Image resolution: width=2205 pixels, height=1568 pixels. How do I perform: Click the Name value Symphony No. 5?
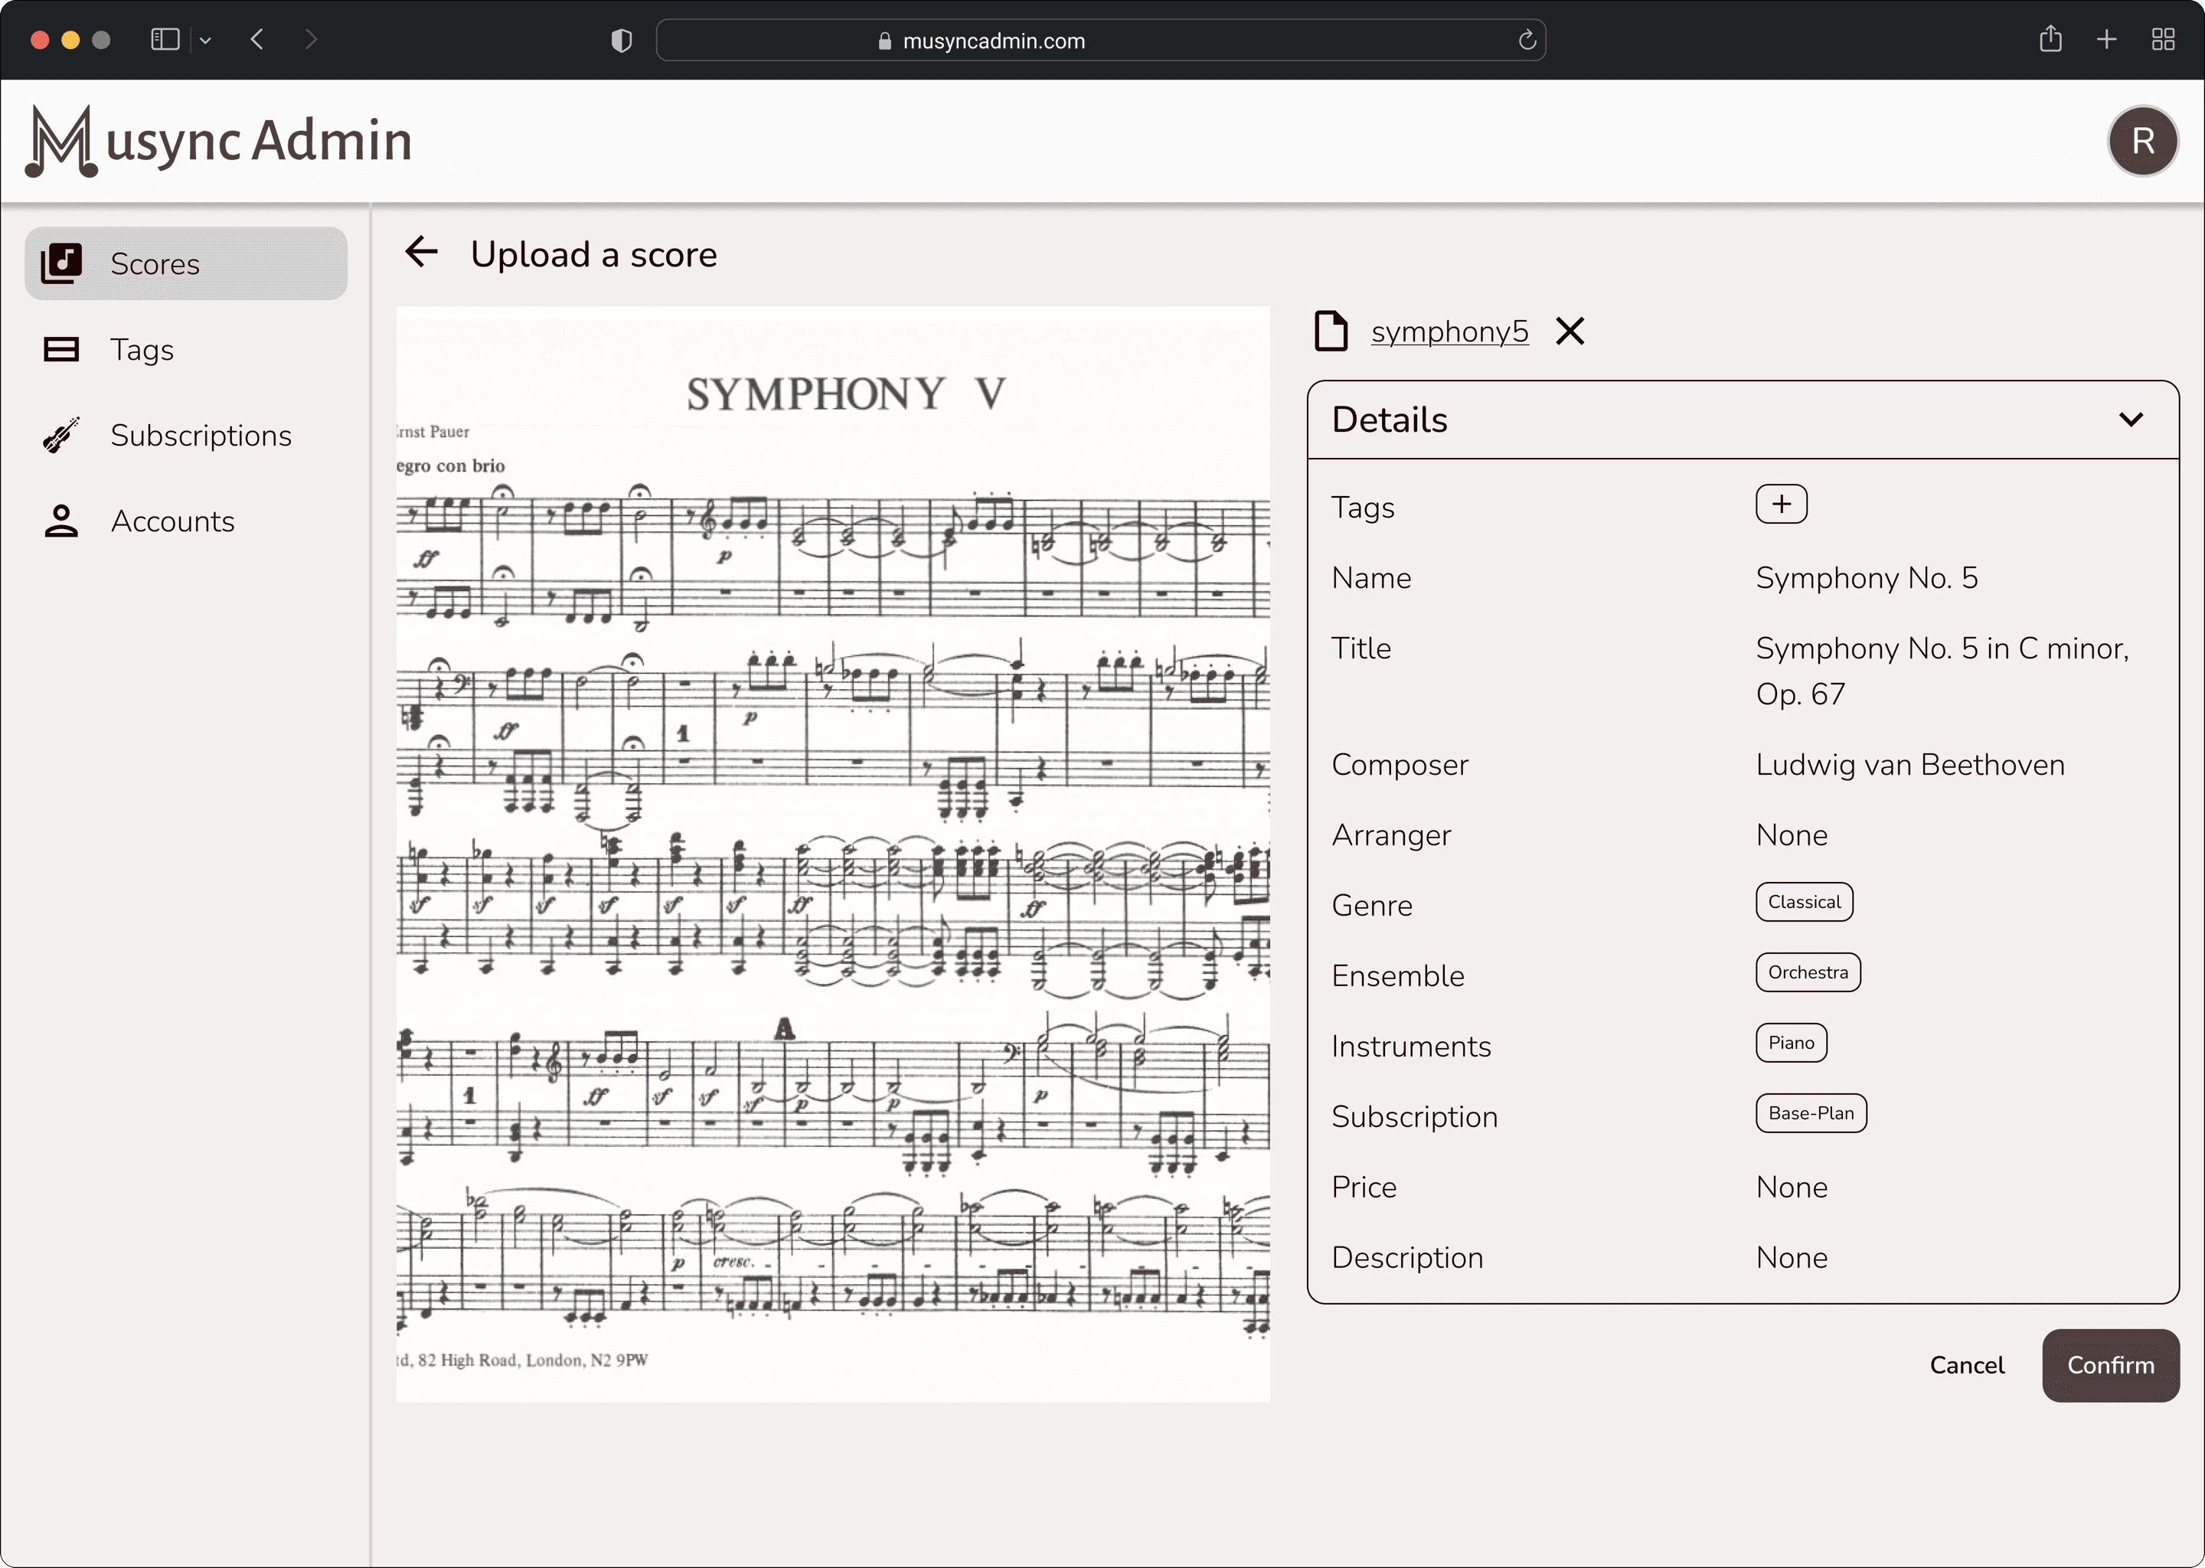tap(1867, 578)
